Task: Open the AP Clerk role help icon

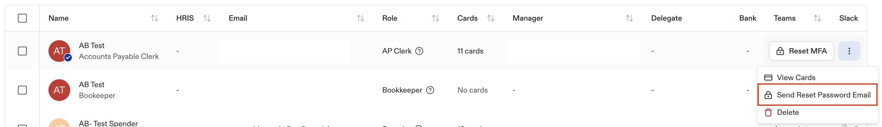Action: [419, 51]
